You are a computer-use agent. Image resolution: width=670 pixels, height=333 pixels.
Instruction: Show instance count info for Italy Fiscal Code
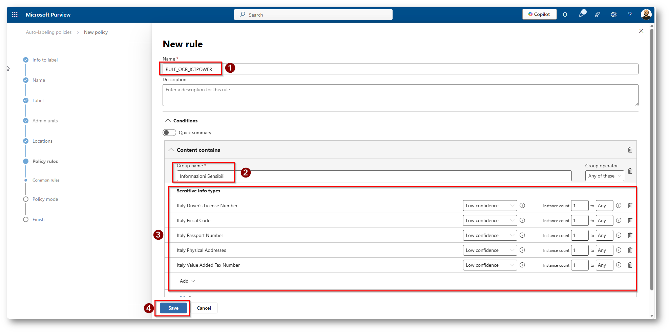(x=619, y=220)
